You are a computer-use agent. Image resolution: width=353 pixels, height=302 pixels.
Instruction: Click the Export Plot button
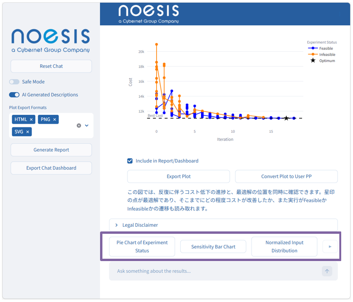click(x=178, y=176)
